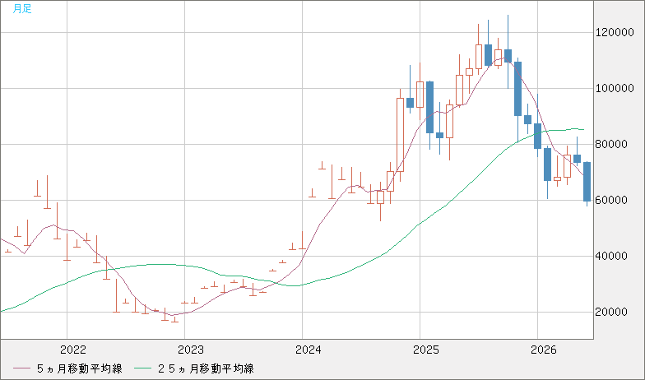This screenshot has height=380, width=645.
Task: Click the 25ヵ月移動平均線 legend text
Action: click(x=206, y=368)
